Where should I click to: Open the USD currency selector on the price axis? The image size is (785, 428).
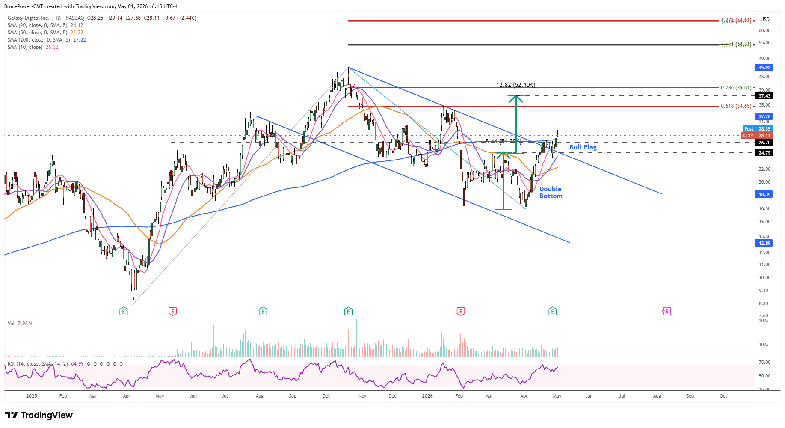pyautogui.click(x=765, y=19)
